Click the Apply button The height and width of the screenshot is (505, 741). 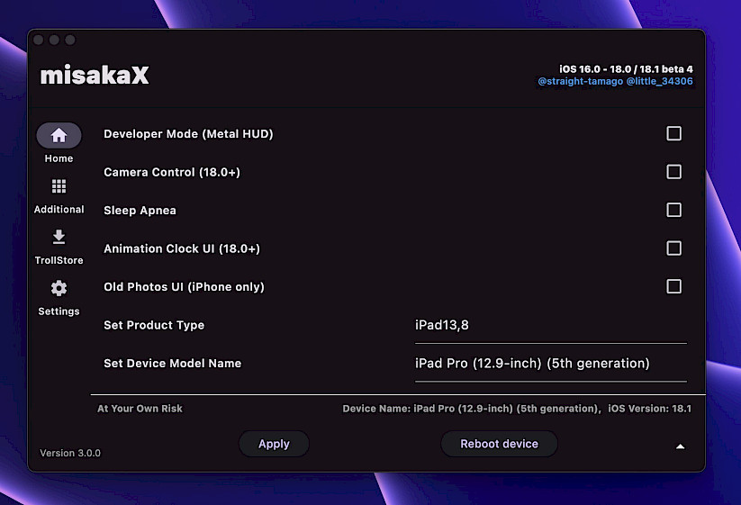[x=274, y=444]
